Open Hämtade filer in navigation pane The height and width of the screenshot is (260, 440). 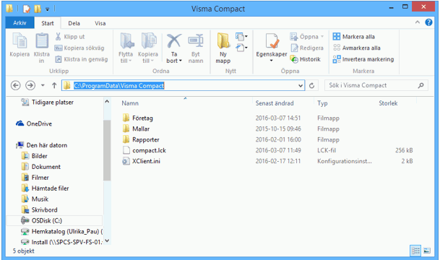50,188
